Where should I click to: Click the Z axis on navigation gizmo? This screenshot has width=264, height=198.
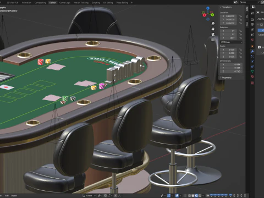pos(208,8)
